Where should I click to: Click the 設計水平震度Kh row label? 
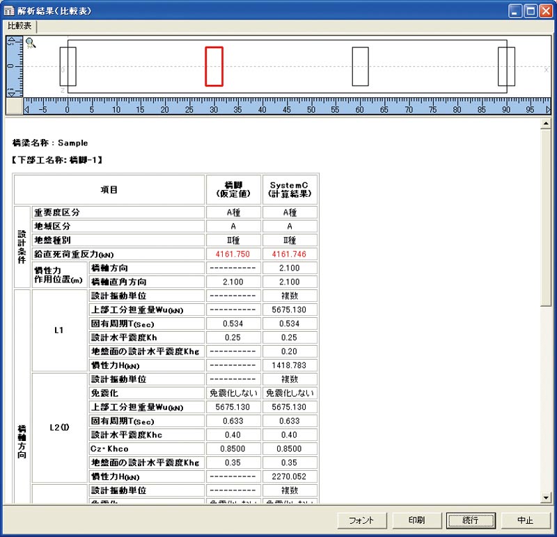click(x=146, y=337)
